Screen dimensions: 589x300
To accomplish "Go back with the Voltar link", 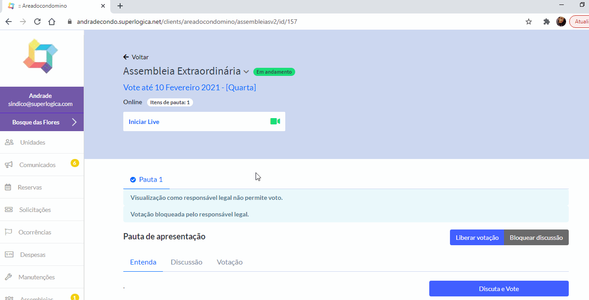I will point(136,57).
